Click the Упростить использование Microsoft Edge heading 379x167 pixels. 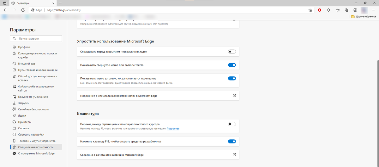(116, 41)
